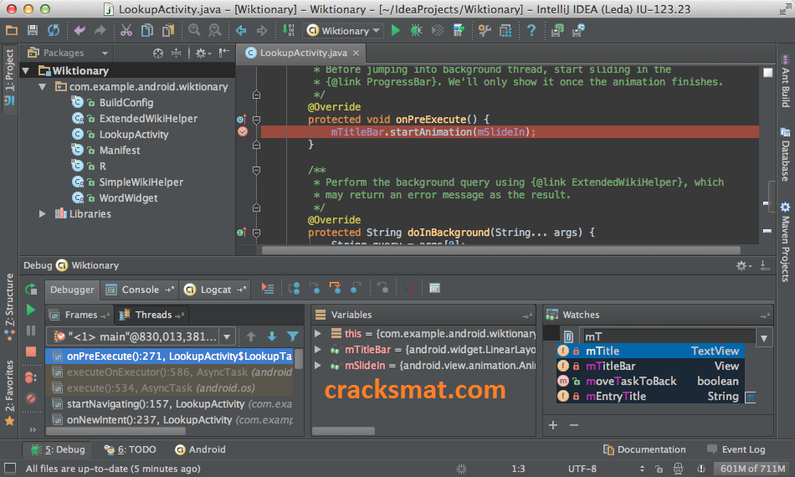Viewport: 795px width, 477px height.
Task: Click the Cut scissors icon
Action: pyautogui.click(x=126, y=30)
